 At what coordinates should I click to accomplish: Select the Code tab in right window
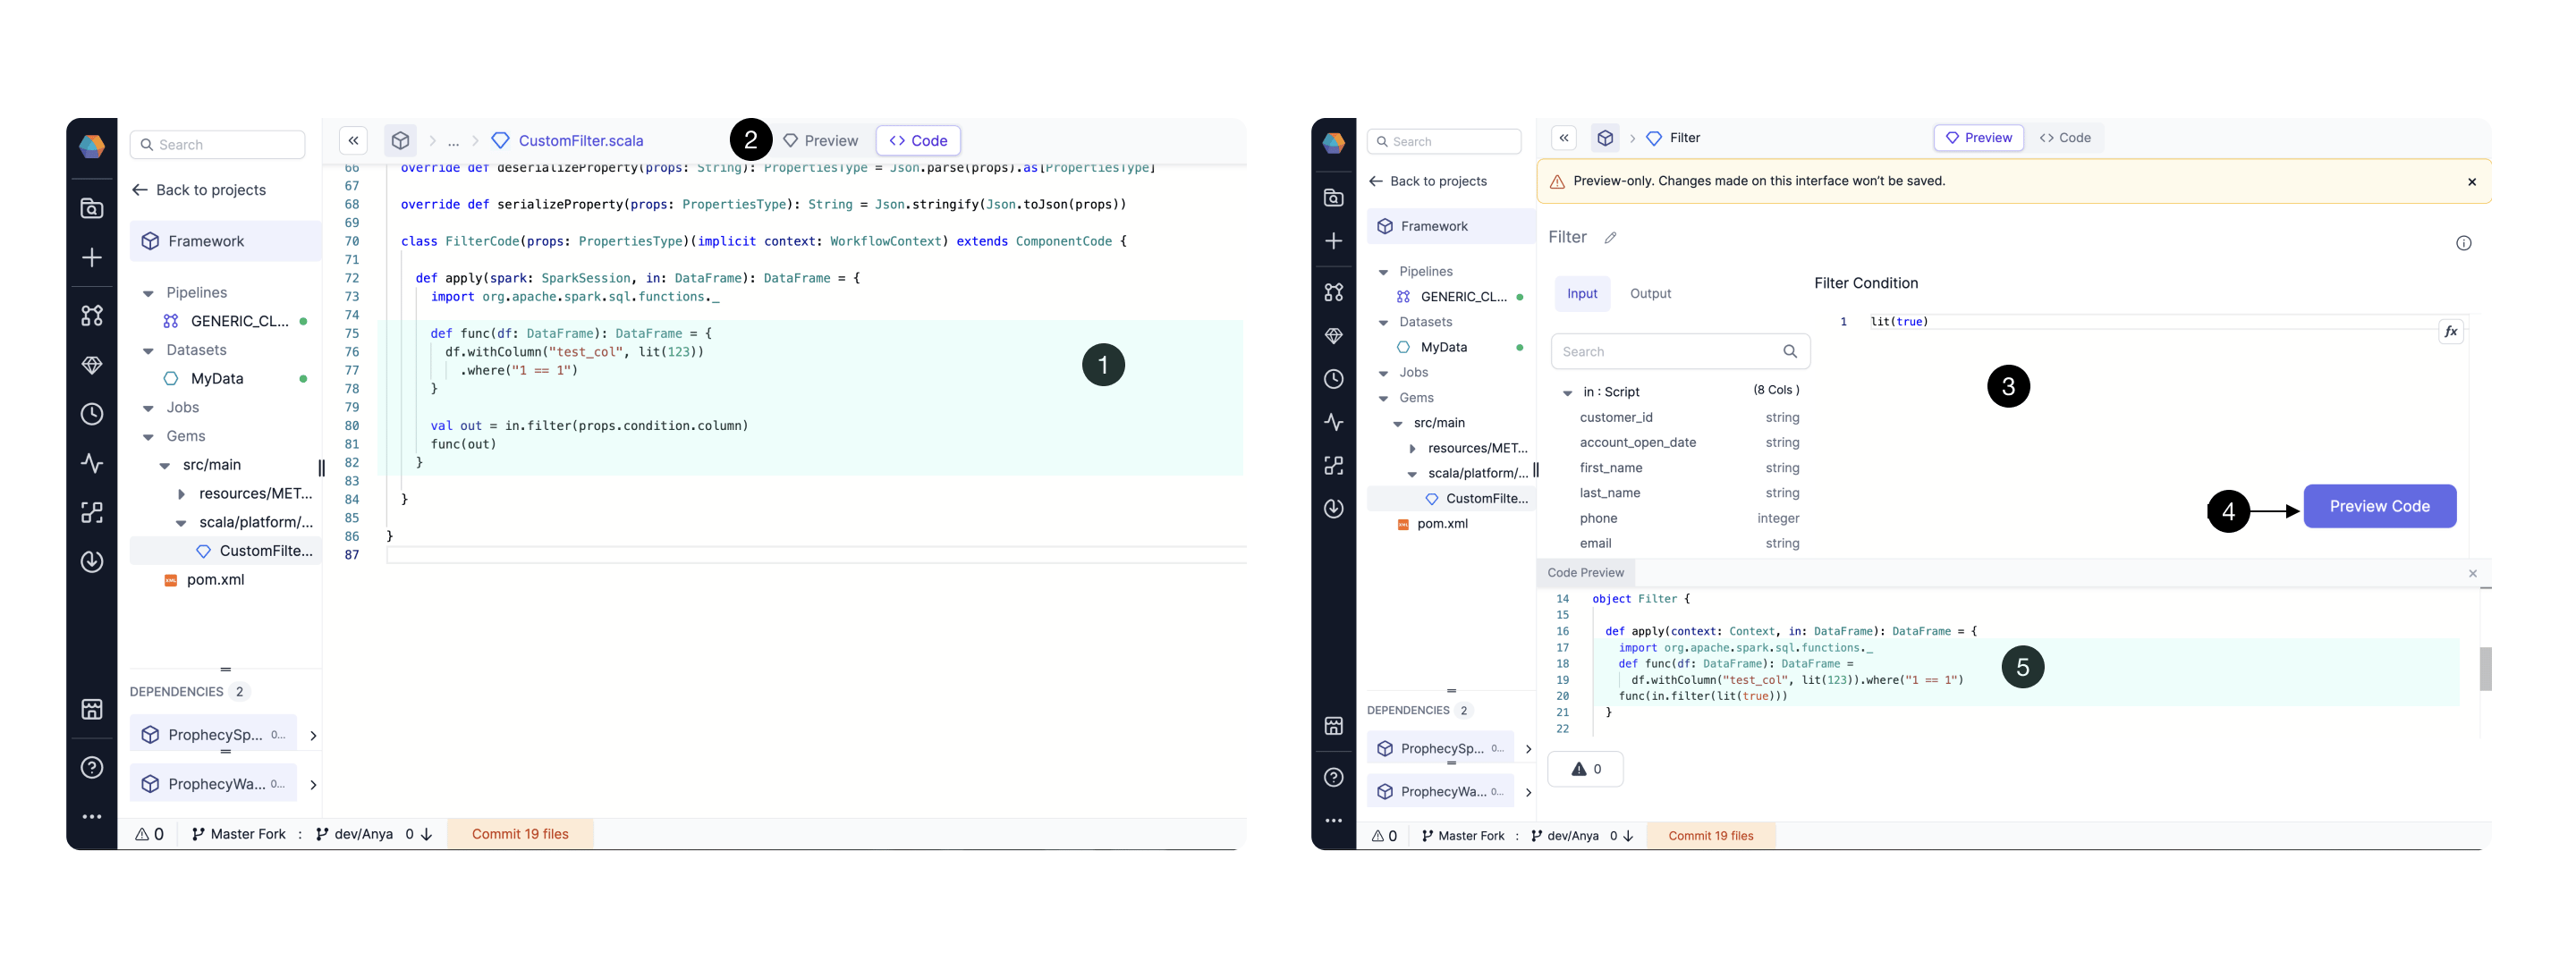[2064, 138]
